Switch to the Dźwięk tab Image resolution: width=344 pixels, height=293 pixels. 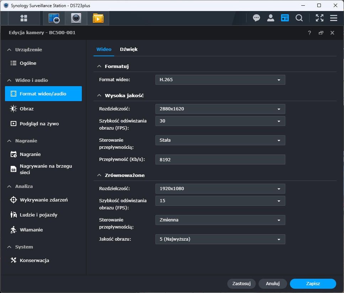pos(128,49)
